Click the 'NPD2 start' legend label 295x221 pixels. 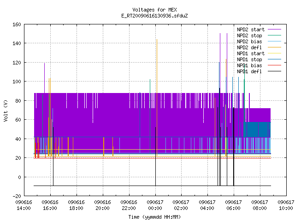pyautogui.click(x=251, y=29)
